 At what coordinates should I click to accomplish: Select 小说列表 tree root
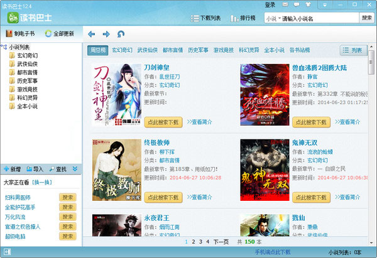pos(19,47)
